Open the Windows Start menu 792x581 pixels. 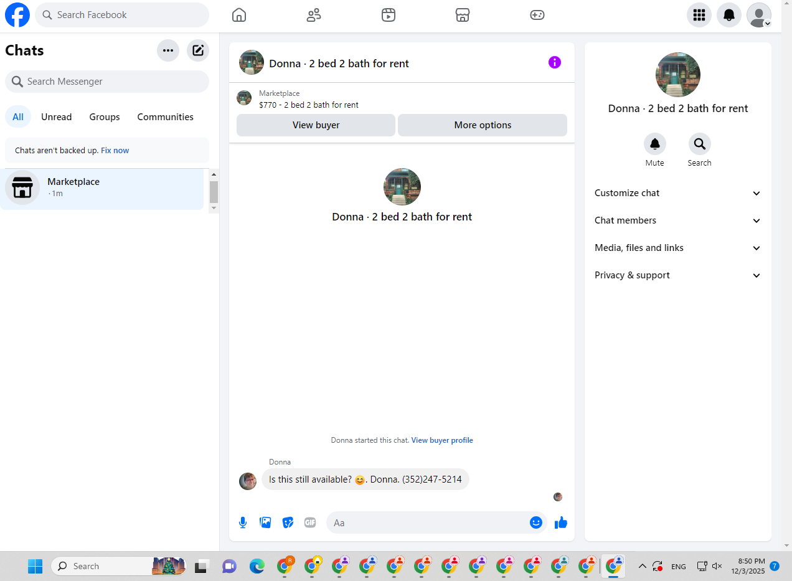click(x=35, y=566)
